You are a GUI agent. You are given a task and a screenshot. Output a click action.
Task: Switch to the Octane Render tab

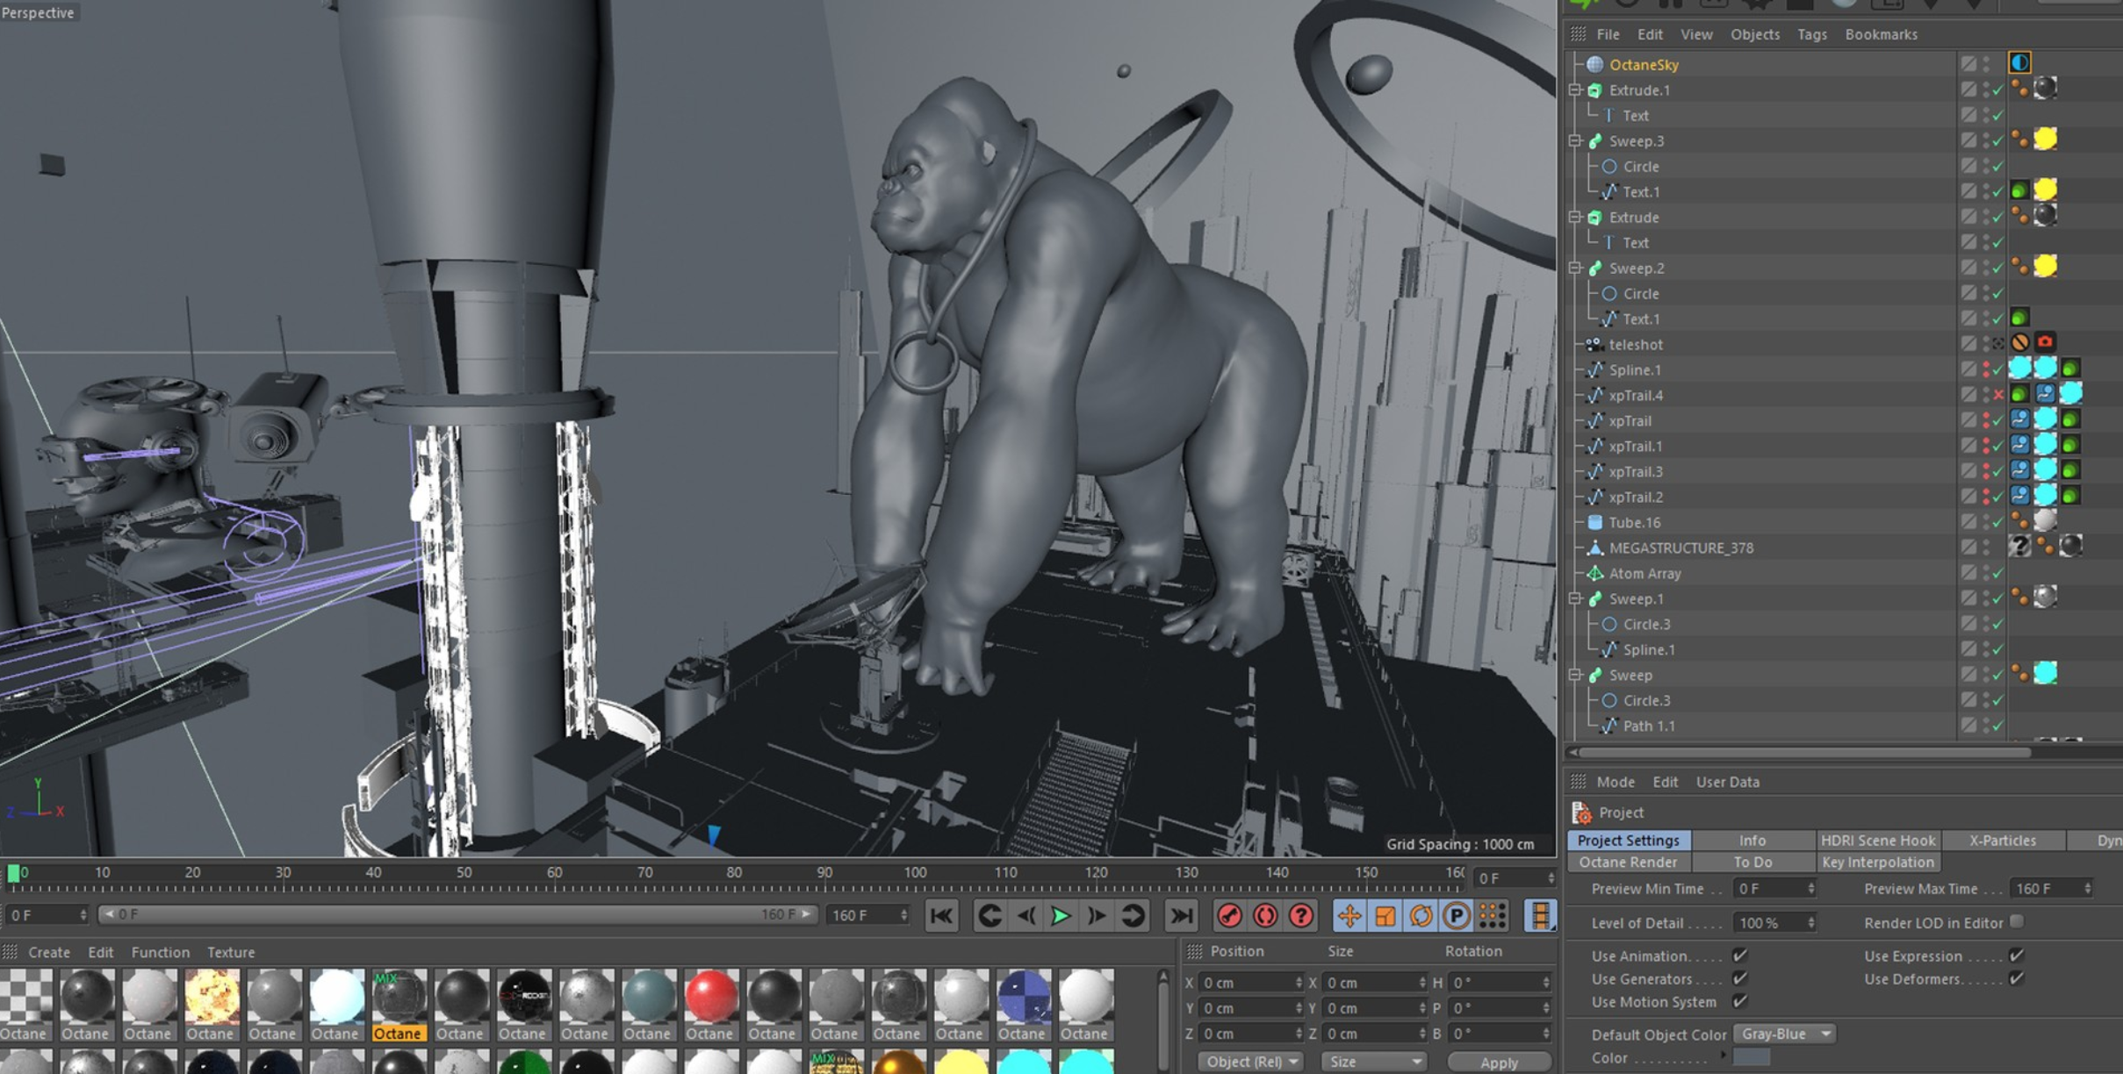coord(1628,863)
